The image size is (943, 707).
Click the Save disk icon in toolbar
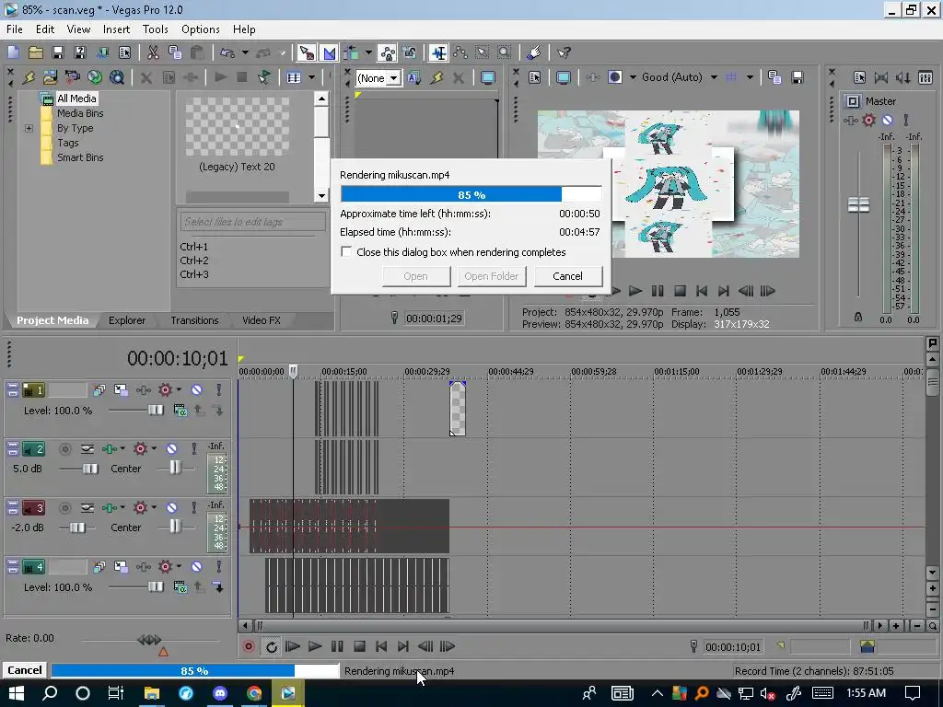pos(58,52)
